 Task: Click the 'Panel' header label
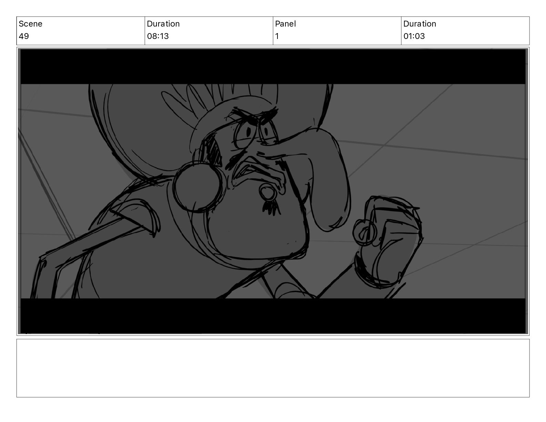[x=285, y=24]
